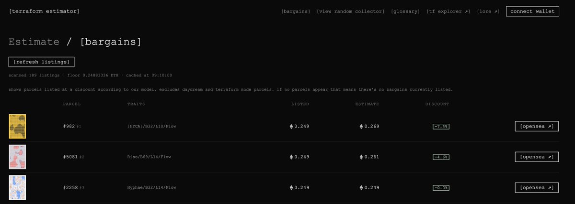Click the LISTED column header

point(300,104)
